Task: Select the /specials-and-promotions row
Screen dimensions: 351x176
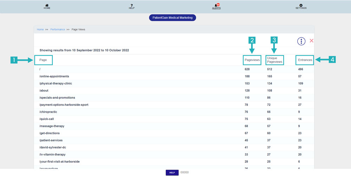Action: coord(174,98)
